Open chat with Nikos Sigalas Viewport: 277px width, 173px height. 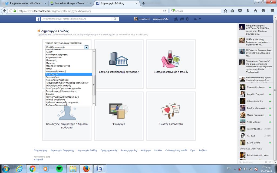256,122
